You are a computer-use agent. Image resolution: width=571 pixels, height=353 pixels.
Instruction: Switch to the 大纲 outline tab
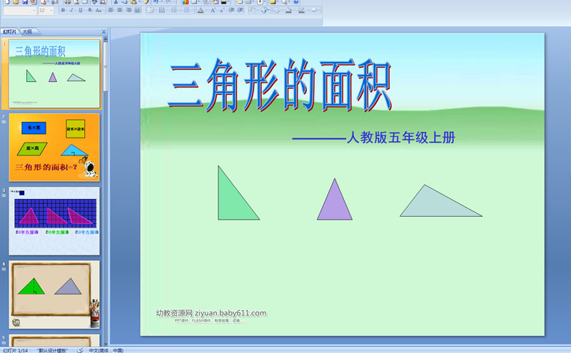tap(28, 31)
